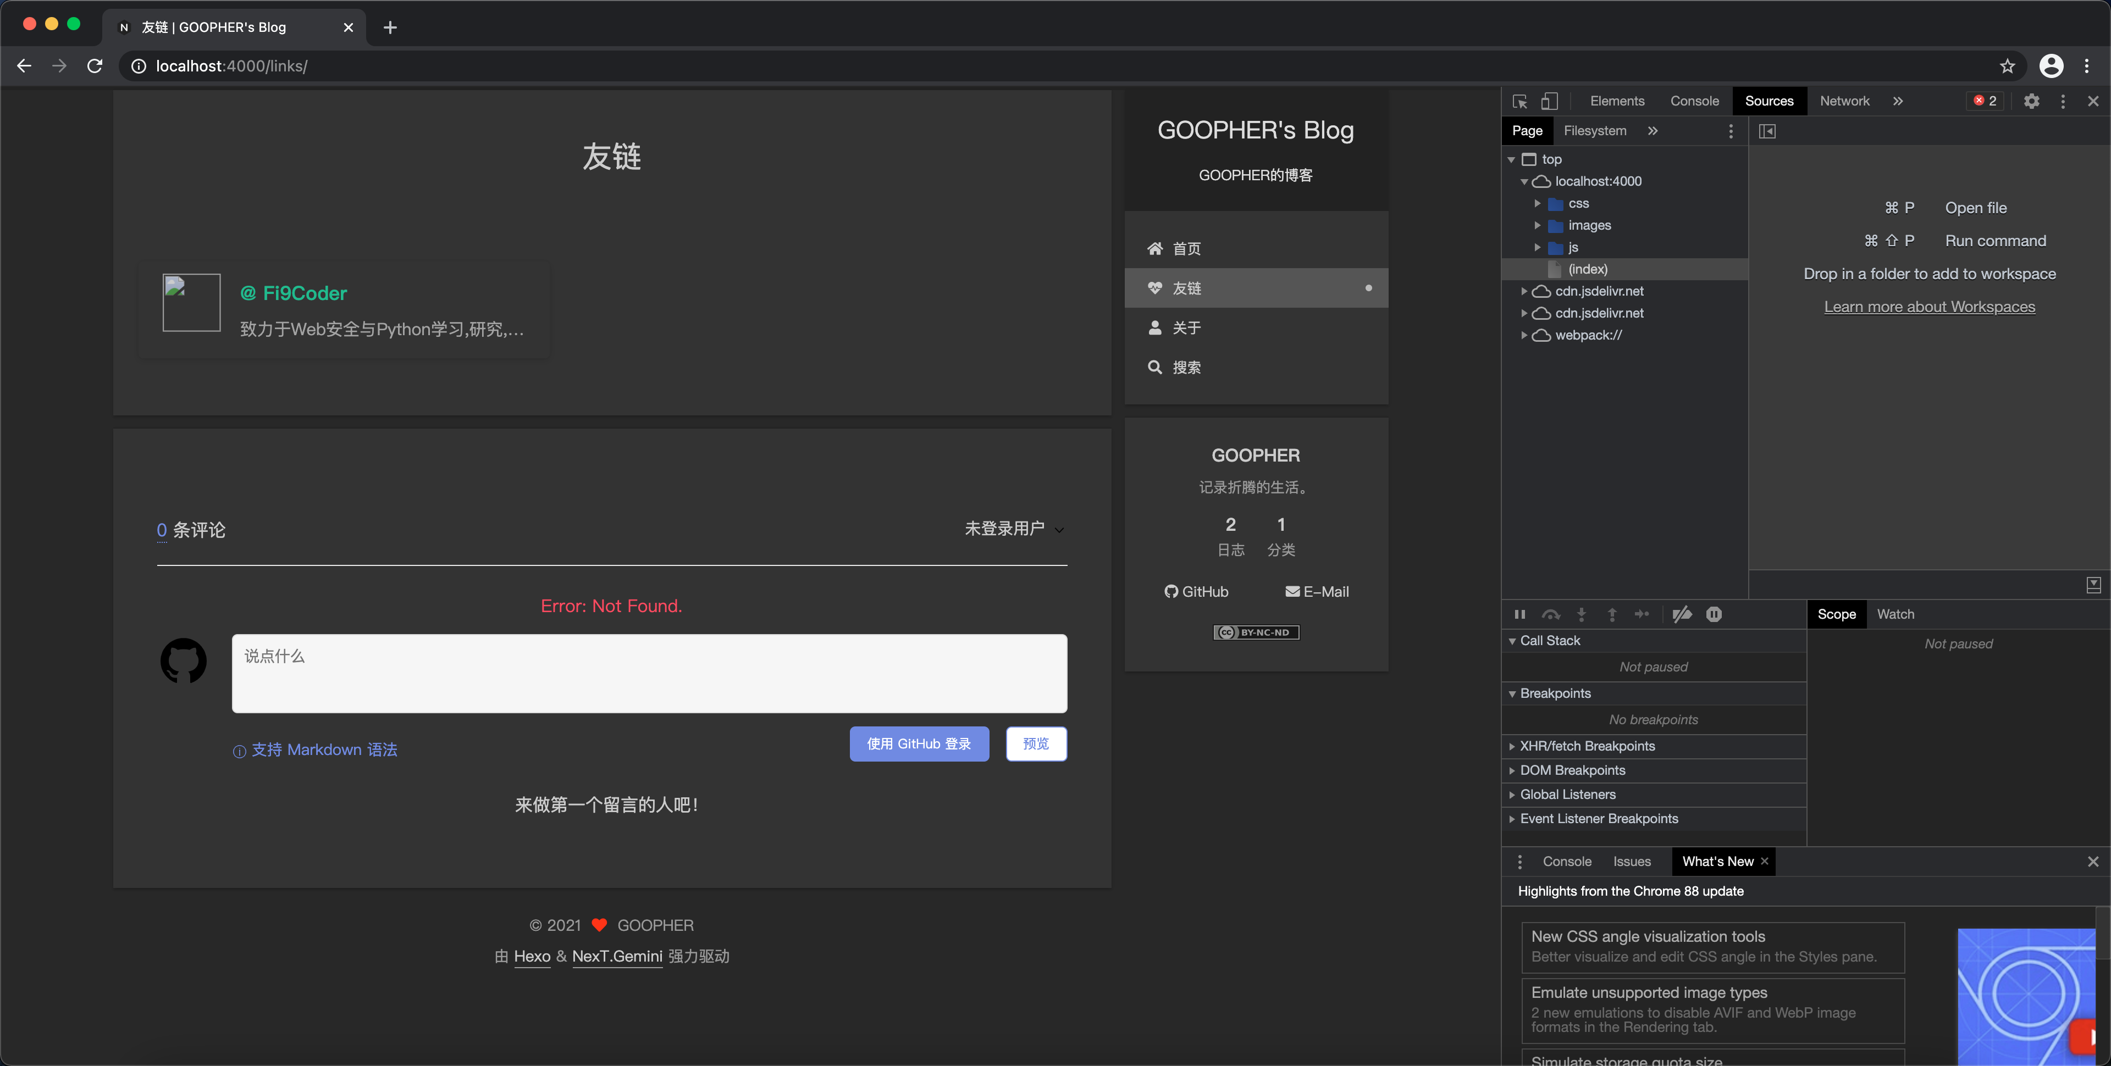Toggle pause on exceptions icon
The height and width of the screenshot is (1066, 2111).
pos(1714,614)
